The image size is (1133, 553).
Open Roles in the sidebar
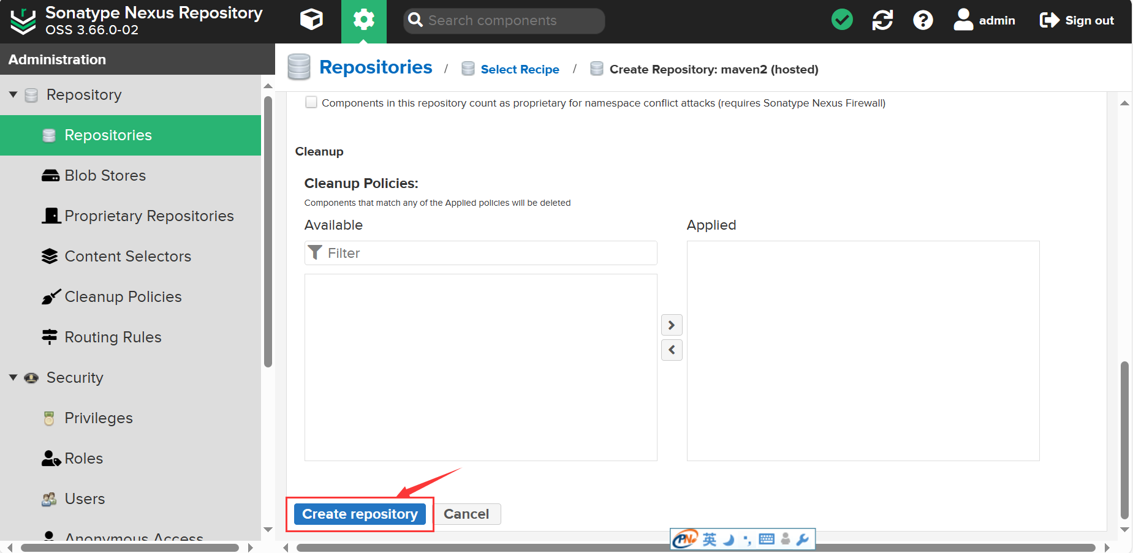click(131, 459)
